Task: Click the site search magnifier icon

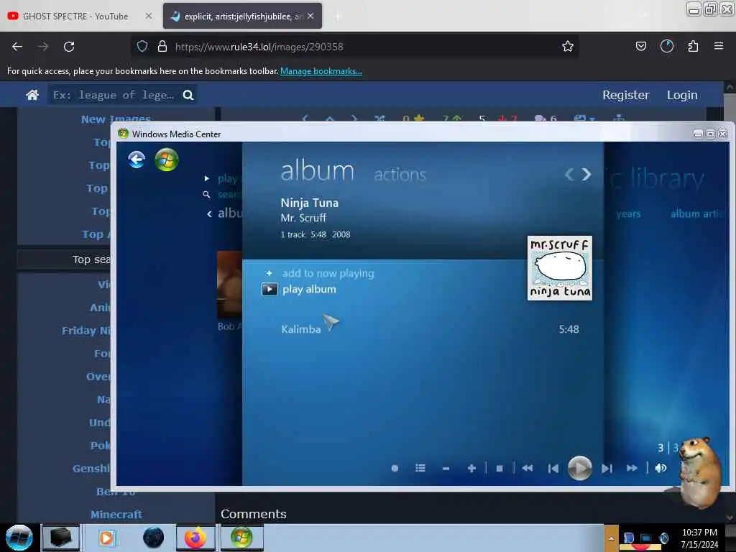Action: [188, 96]
